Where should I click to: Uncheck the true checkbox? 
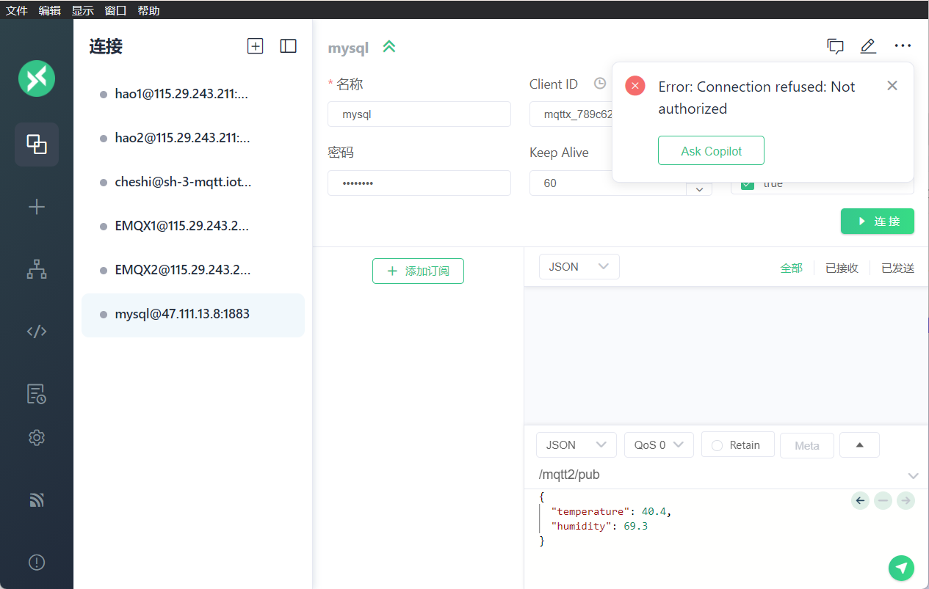[x=748, y=184]
